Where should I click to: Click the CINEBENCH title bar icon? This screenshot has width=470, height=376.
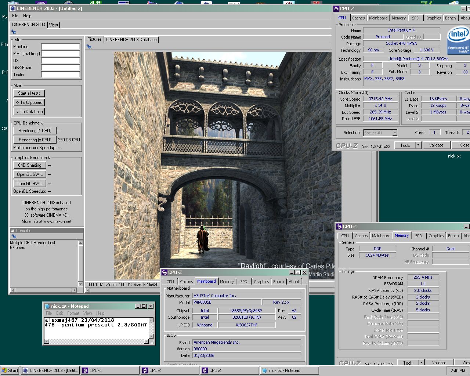[13, 8]
